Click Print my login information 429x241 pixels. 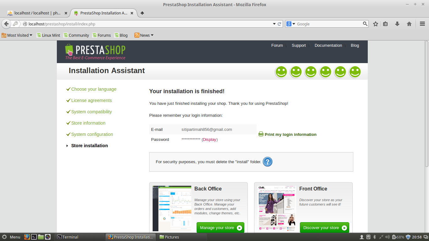[291, 135]
